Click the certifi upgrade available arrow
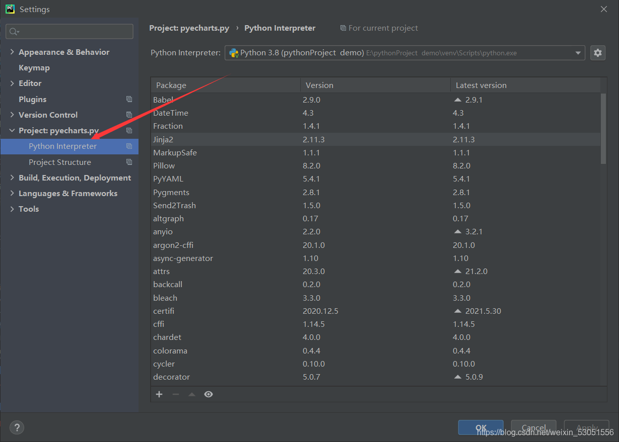This screenshot has width=619, height=442. point(457,311)
